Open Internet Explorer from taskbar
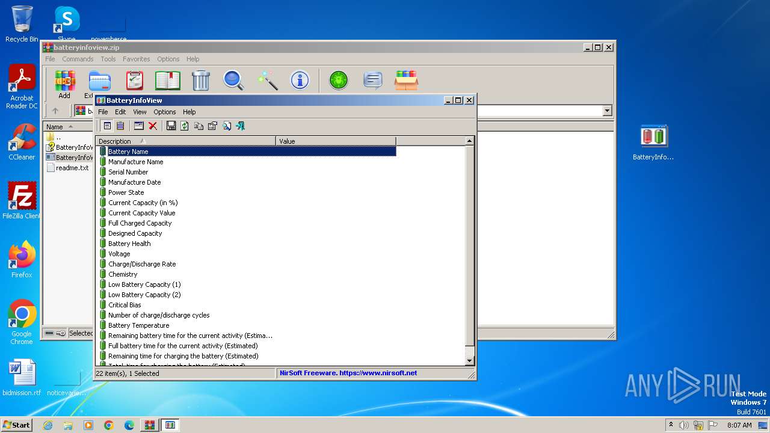The width and height of the screenshot is (770, 433). pyautogui.click(x=48, y=425)
